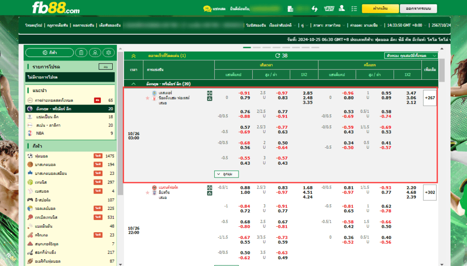467x266 pixels.
Task: Select แชมเปี้ยน ลีก in recommended list
Action: point(70,117)
